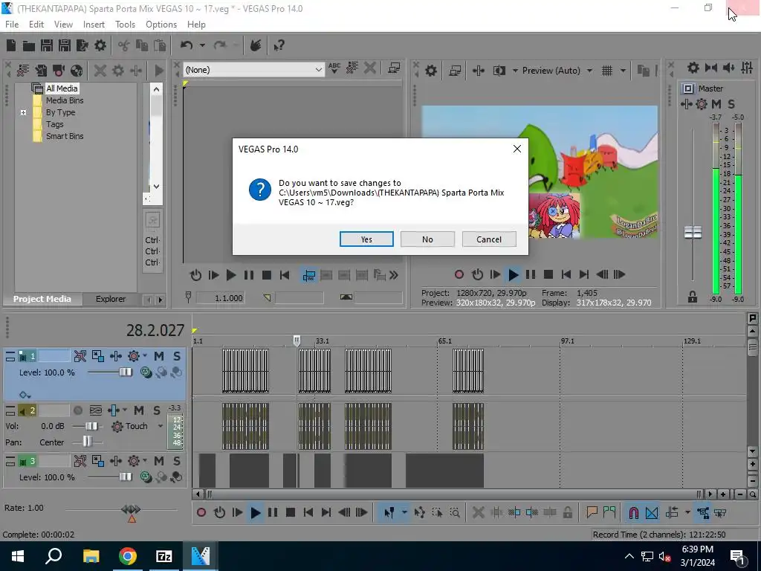Switch to the Explorer tab
Screen dimensions: 761x571
point(111,299)
